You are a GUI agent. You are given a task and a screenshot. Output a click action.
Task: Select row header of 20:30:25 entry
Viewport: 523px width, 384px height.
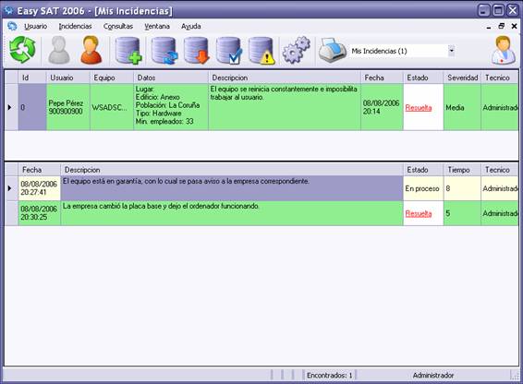pos(11,213)
